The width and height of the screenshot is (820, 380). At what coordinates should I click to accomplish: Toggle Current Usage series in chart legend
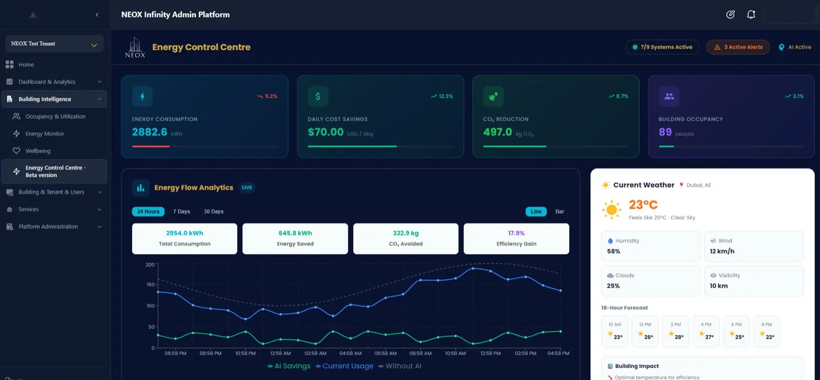[344, 366]
